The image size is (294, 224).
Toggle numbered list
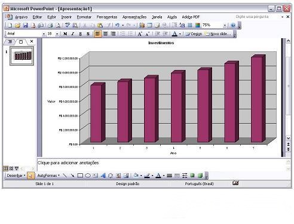coord(123,34)
